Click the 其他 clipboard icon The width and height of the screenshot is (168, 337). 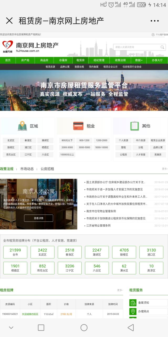pyautogui.click(x=135, y=126)
